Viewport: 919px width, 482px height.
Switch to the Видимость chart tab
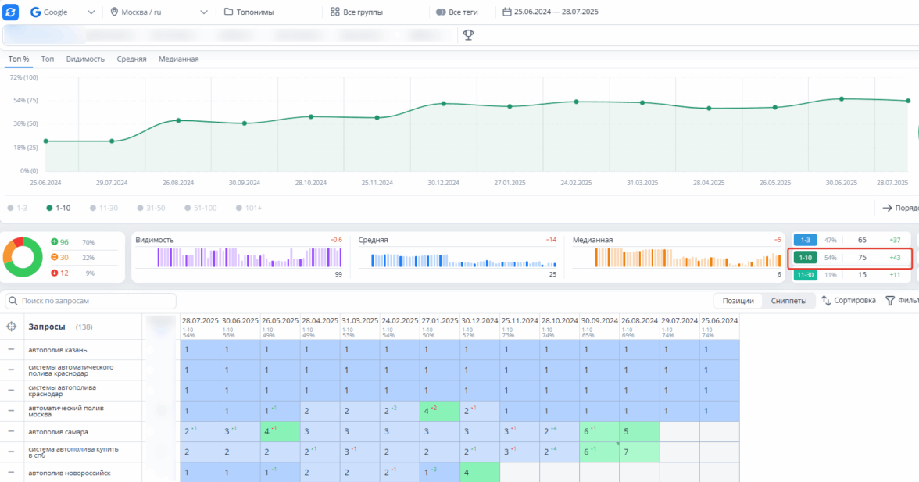(x=85, y=59)
